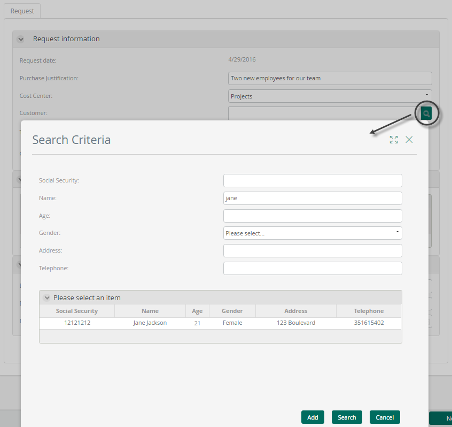The height and width of the screenshot is (427, 452).
Task: Click the age value 21 cell
Action: [197, 323]
